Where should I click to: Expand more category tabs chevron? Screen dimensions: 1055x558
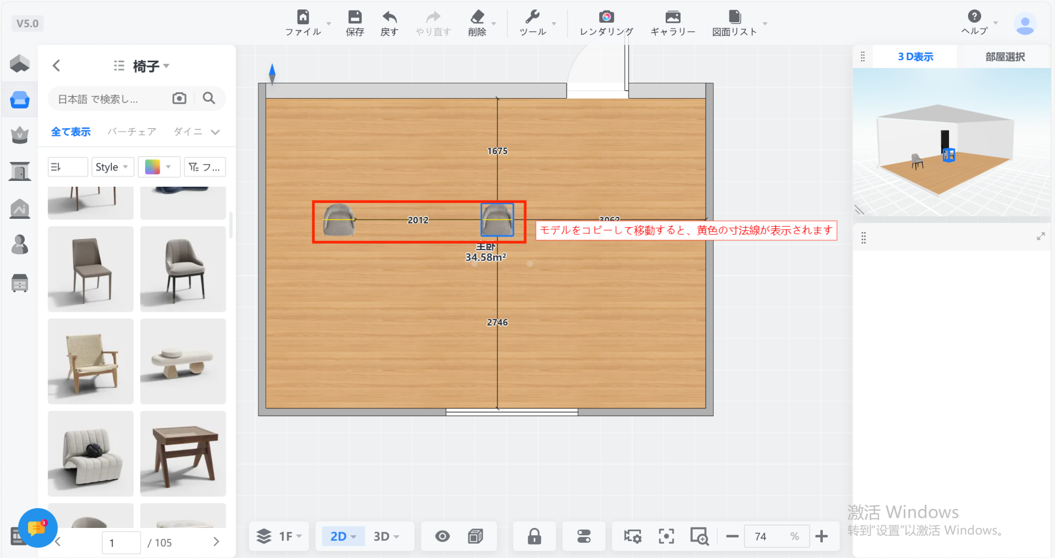coord(215,132)
